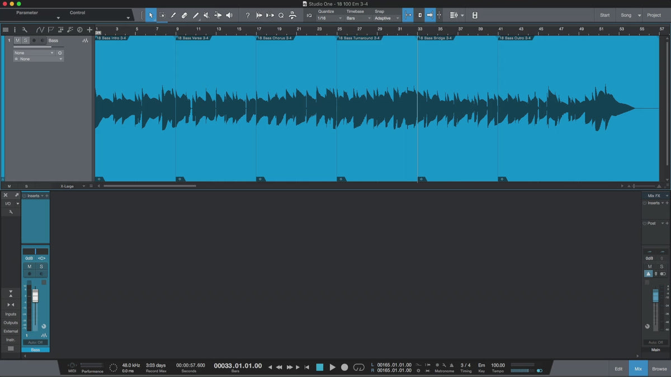Switch to the Edit view tab
Viewport: 671px width, 377px height.
coord(618,369)
